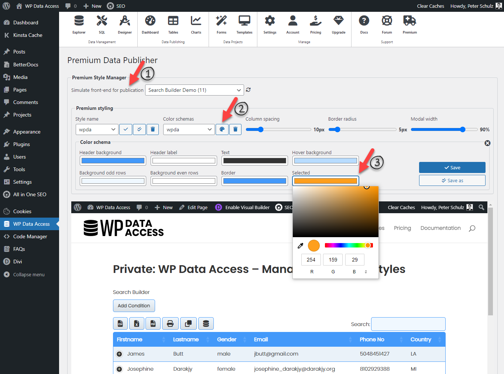Open the SQL tool

coord(102,25)
